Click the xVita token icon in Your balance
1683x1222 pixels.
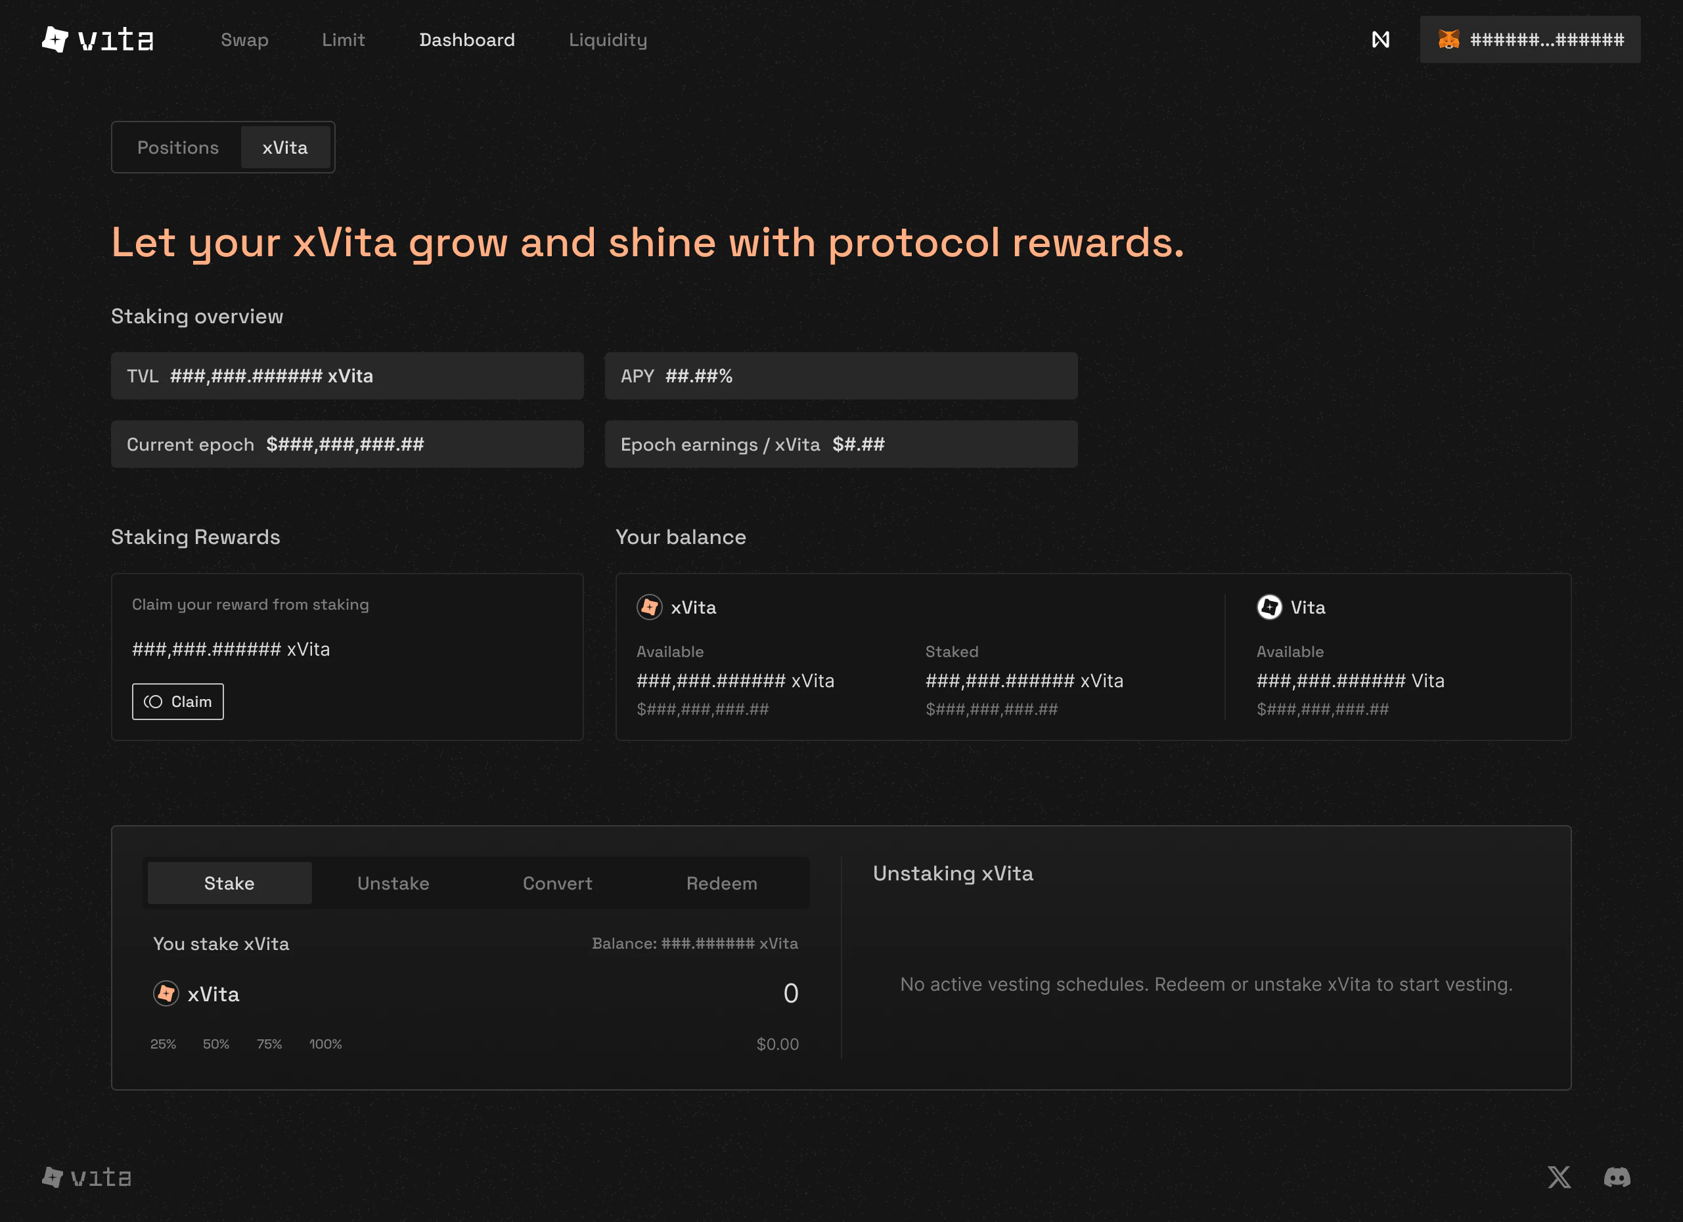649,607
